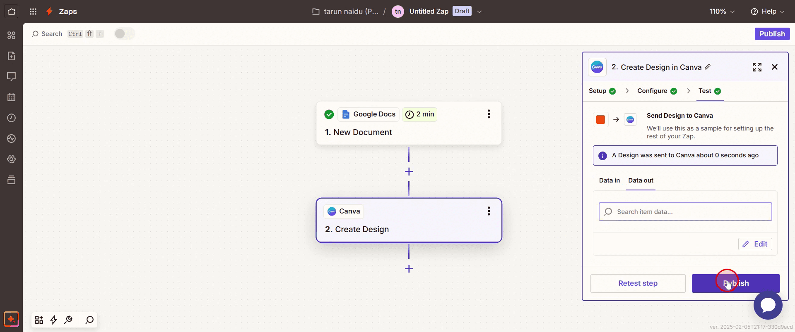Click the 2 min polling badge

pos(419,114)
